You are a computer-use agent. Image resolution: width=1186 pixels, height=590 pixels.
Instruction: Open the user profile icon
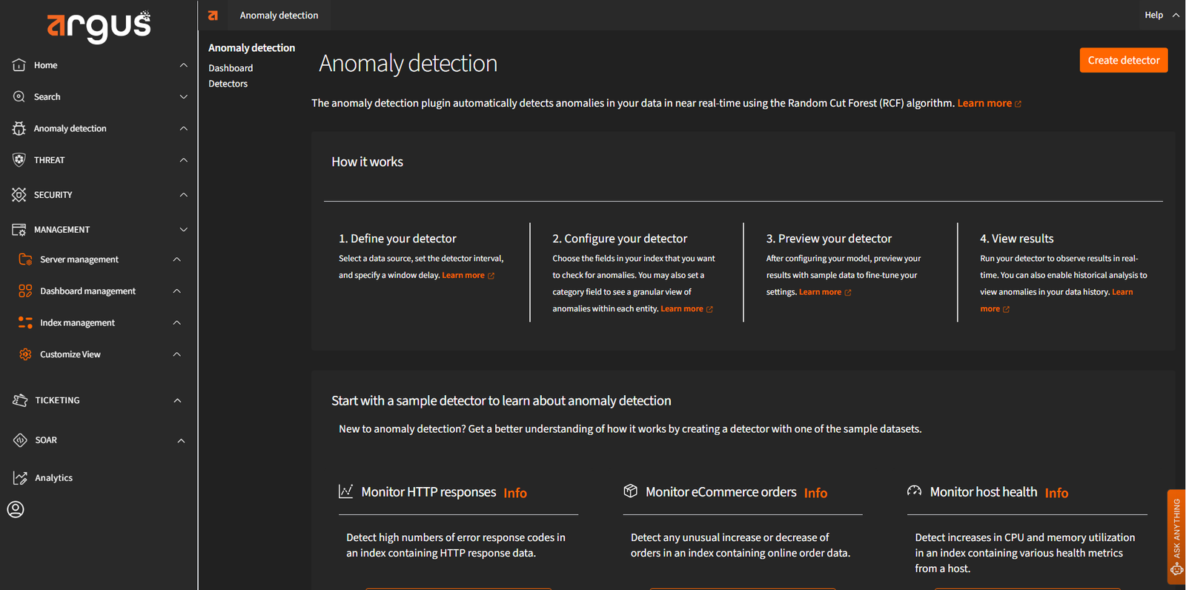[x=16, y=509]
